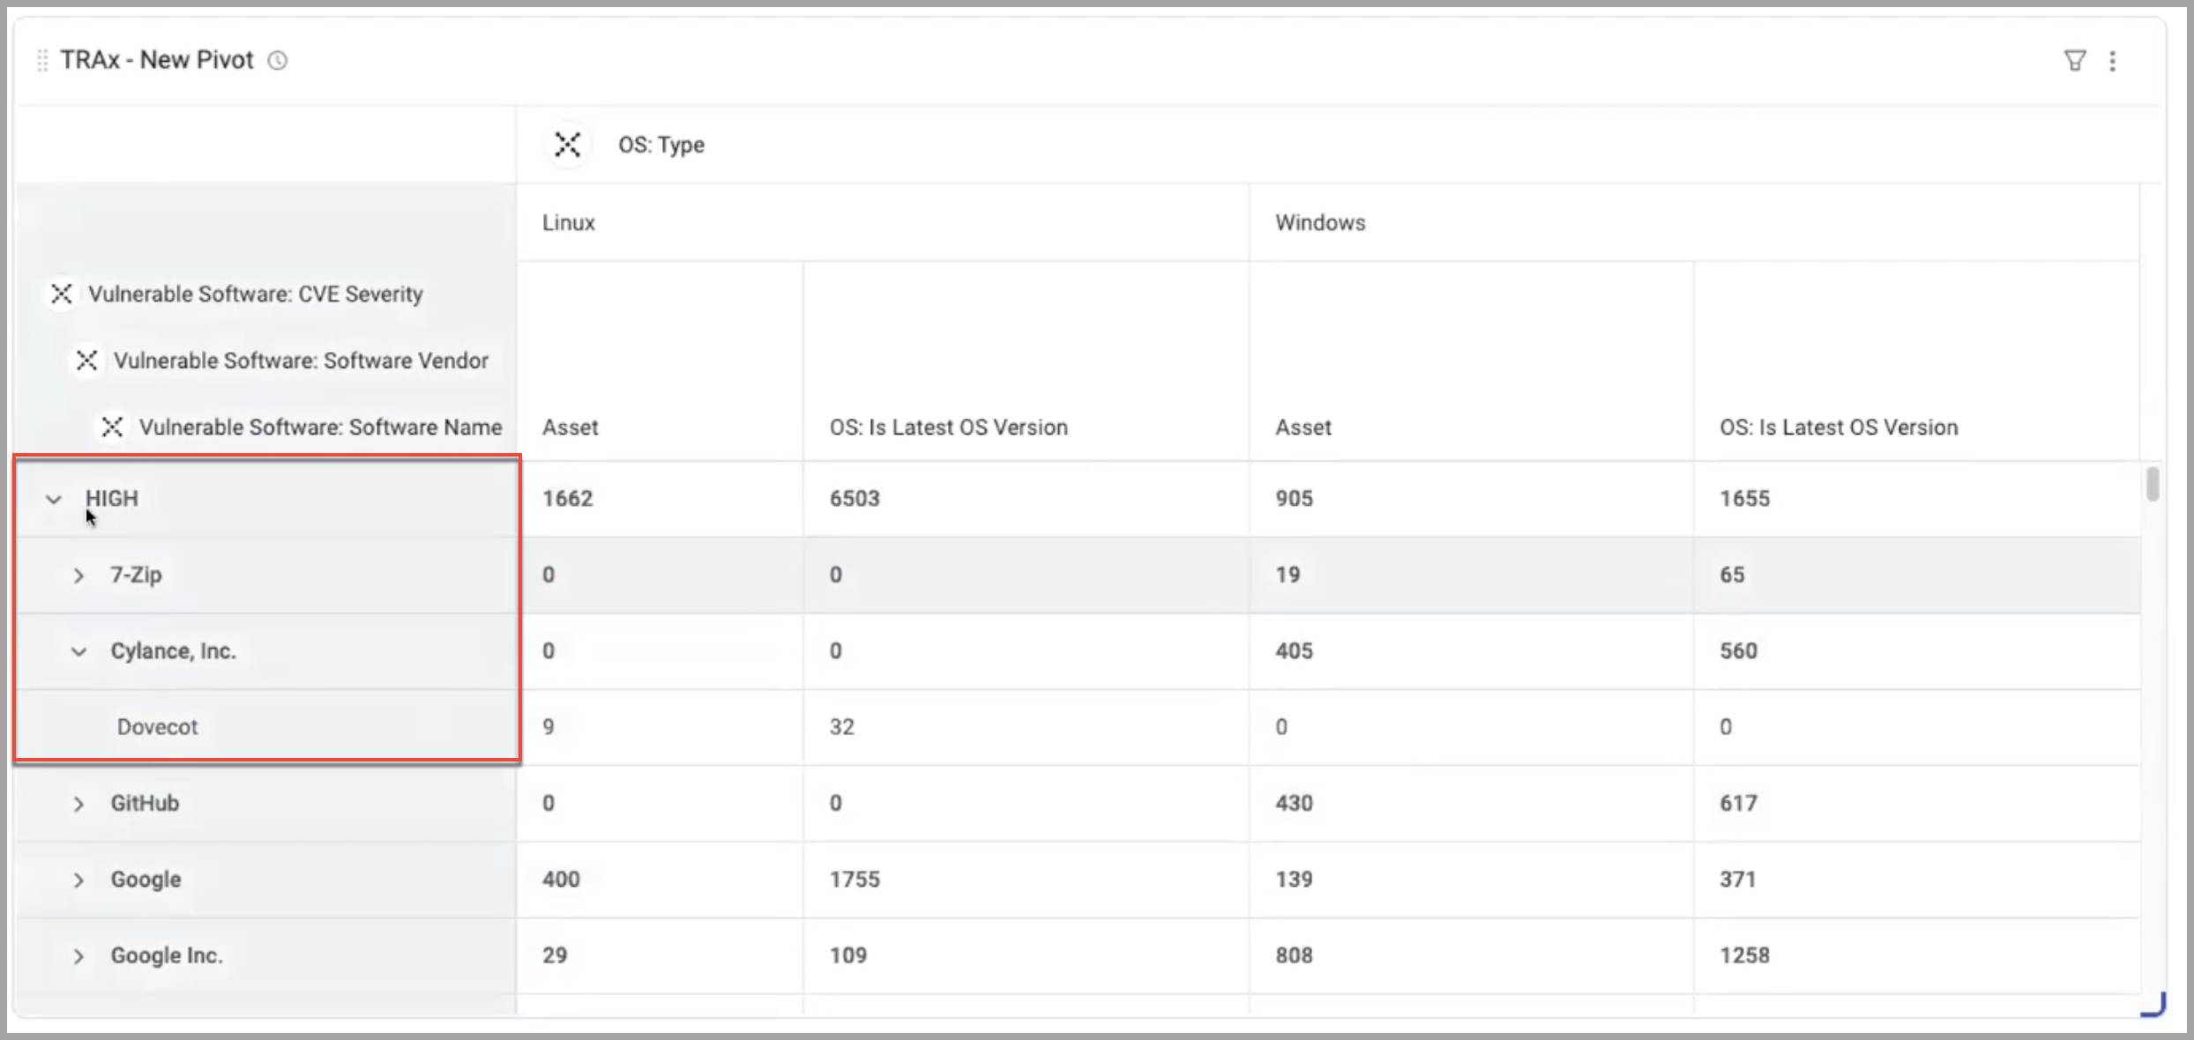The height and width of the screenshot is (1040, 2194).
Task: Expand the GitHub vendor row
Action: [x=78, y=804]
